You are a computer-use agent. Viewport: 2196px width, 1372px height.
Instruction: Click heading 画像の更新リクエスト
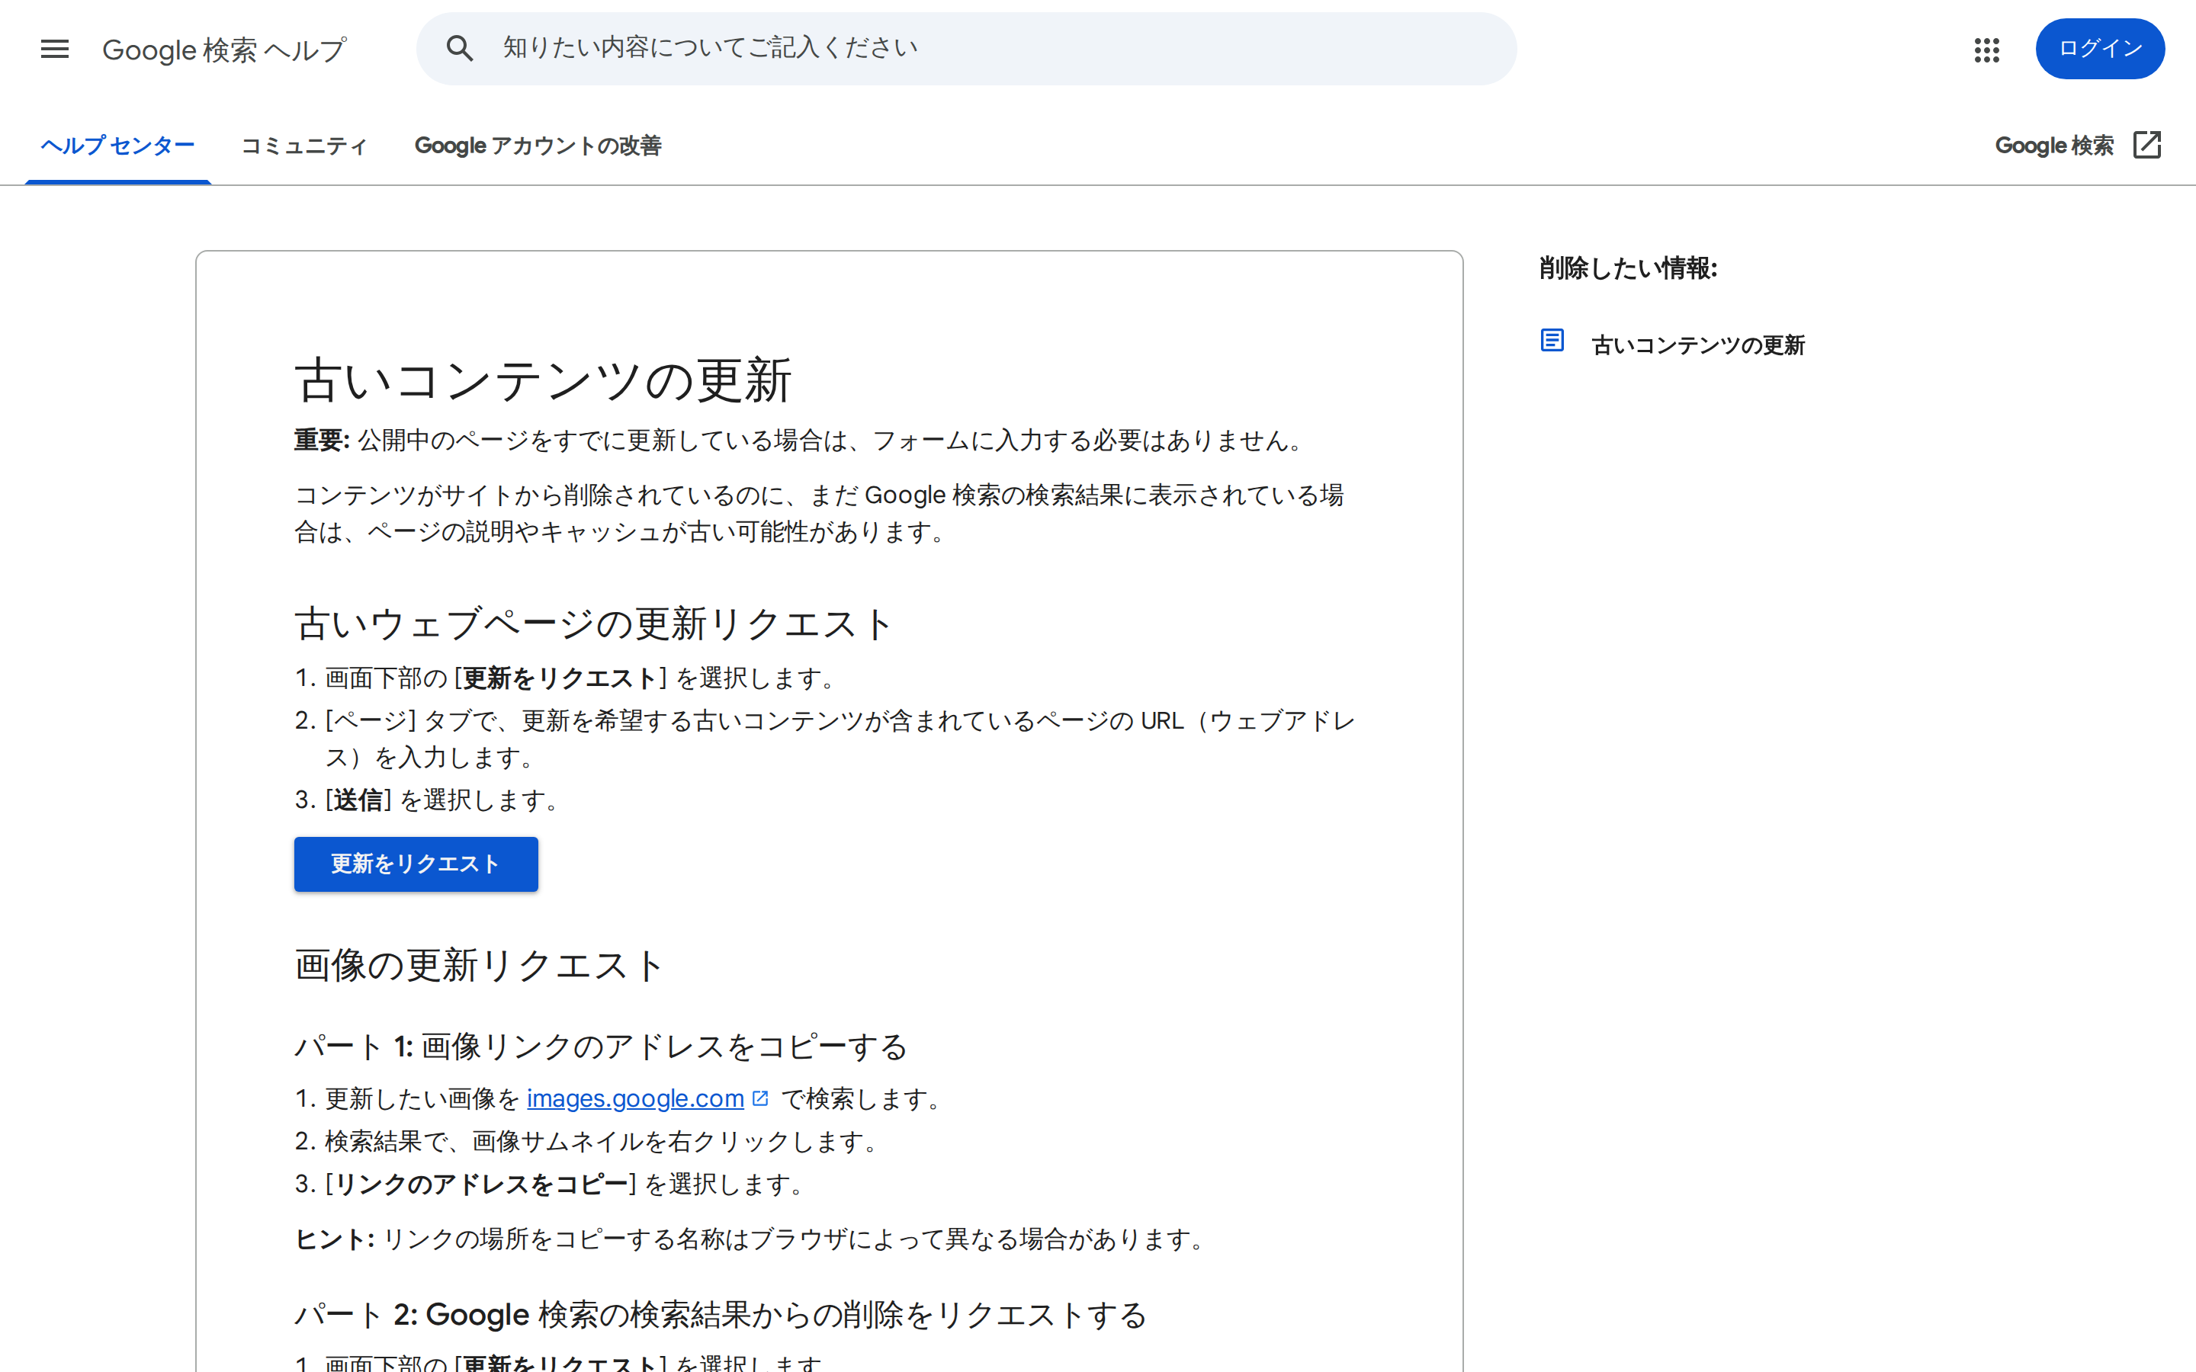479,966
